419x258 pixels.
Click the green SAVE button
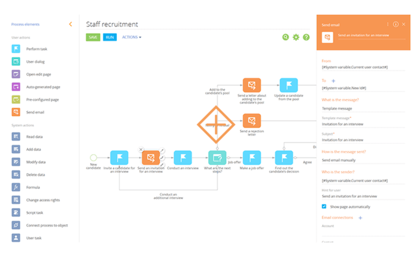[93, 37]
